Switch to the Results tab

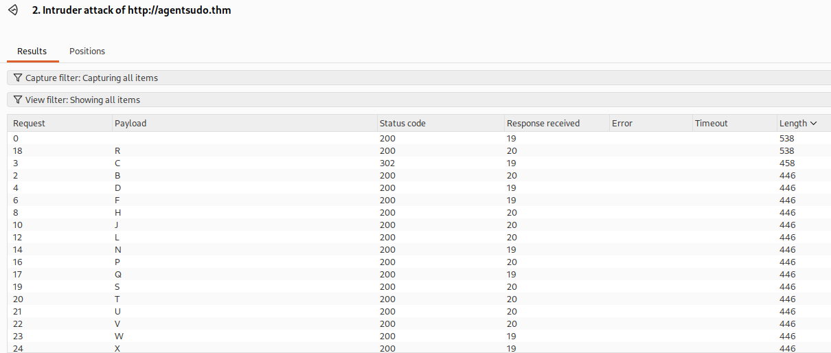32,52
